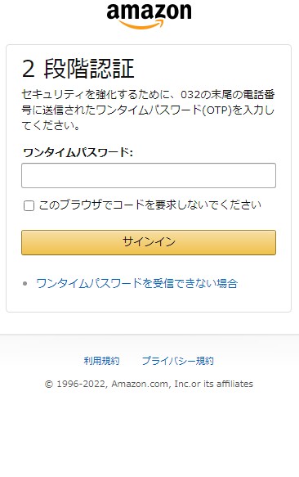The width and height of the screenshot is (299, 477).
Task: Click the orange smile arrow under amazon
Action: click(x=142, y=25)
